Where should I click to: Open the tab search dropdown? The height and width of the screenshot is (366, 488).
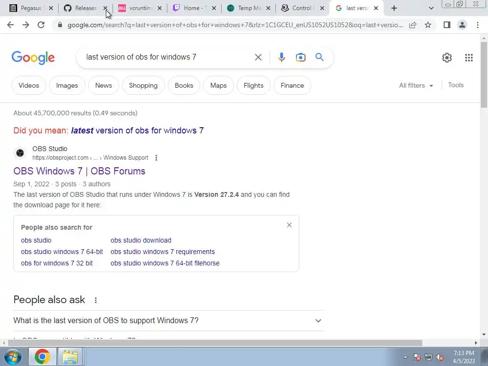[431, 8]
